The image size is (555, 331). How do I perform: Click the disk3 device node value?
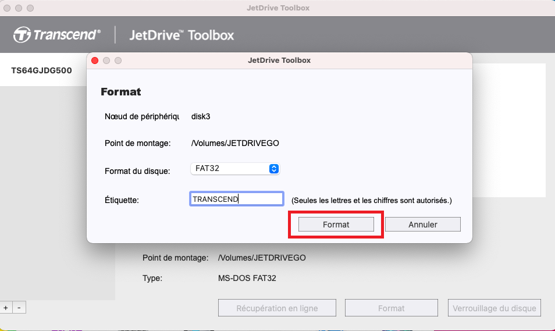coord(201,116)
